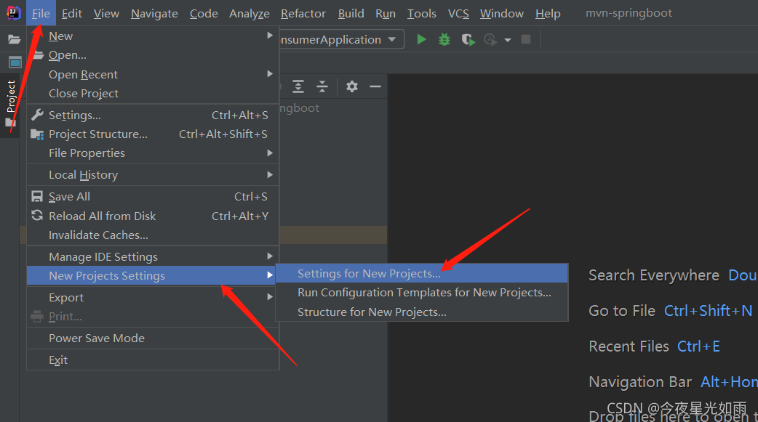Run with Coverage shield icon

[468, 39]
